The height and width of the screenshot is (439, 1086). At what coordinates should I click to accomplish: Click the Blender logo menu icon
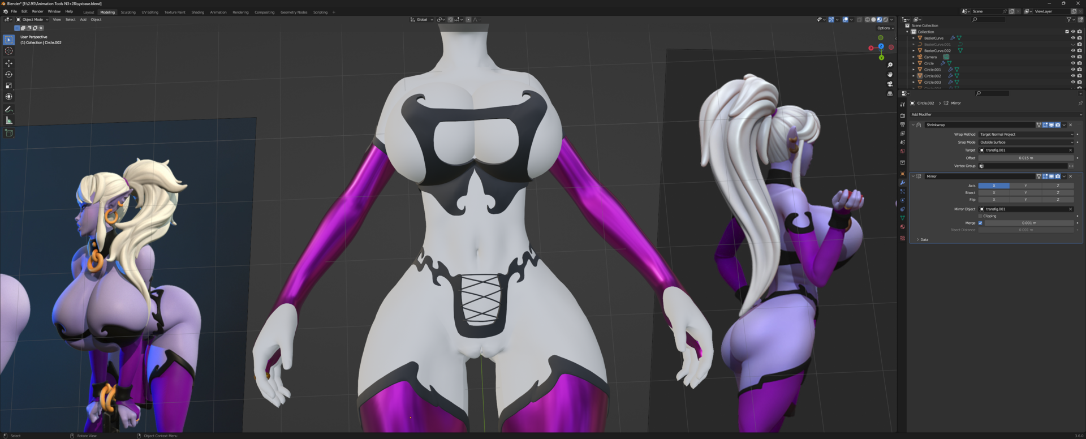coord(6,11)
